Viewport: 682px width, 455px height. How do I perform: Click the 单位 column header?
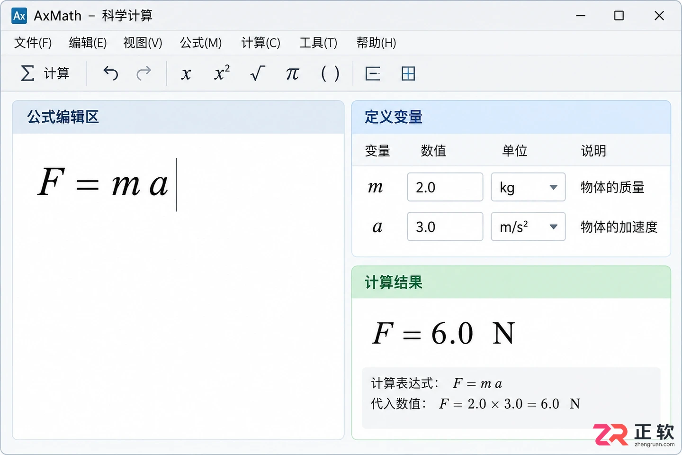click(515, 151)
